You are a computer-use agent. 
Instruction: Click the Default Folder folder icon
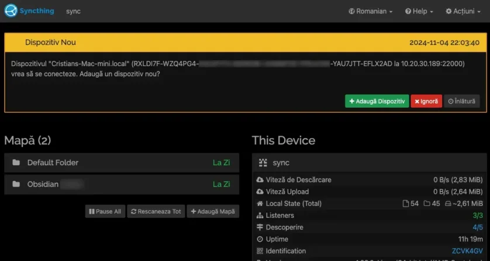(16, 163)
